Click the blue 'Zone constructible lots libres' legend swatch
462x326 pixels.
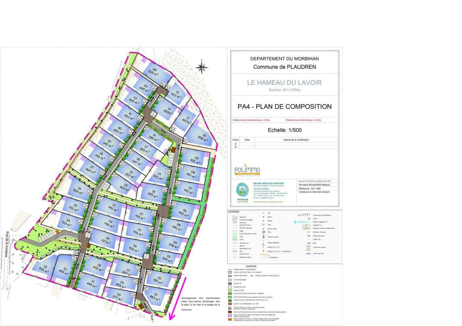[x=230, y=273]
